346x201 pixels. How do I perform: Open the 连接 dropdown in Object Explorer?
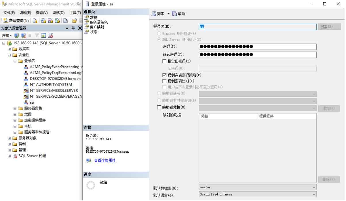click(x=7, y=35)
